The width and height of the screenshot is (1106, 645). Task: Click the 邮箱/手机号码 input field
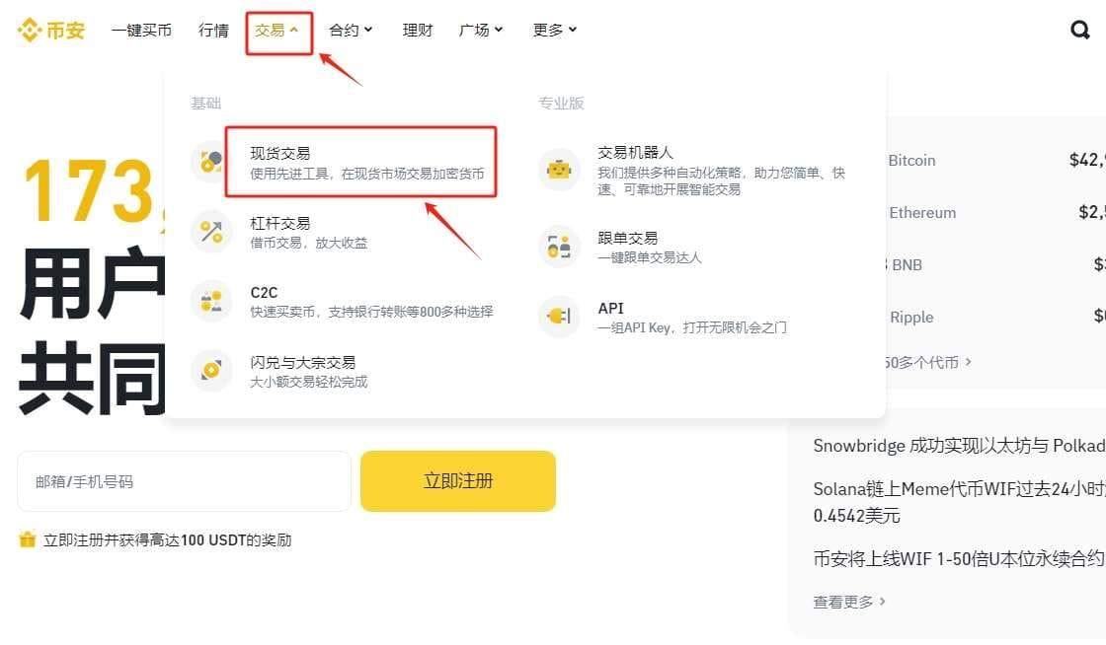184,480
